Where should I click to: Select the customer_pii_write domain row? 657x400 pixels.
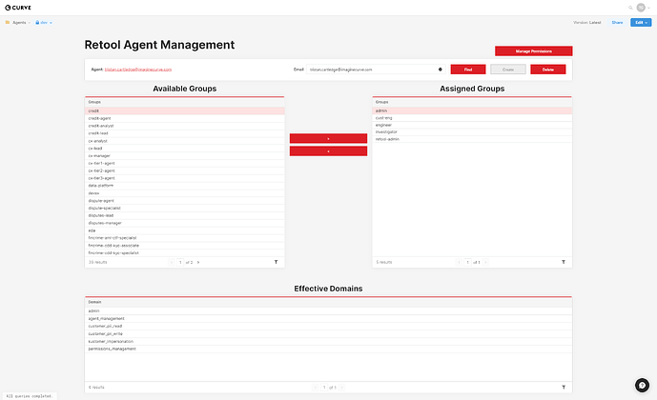[x=328, y=334]
